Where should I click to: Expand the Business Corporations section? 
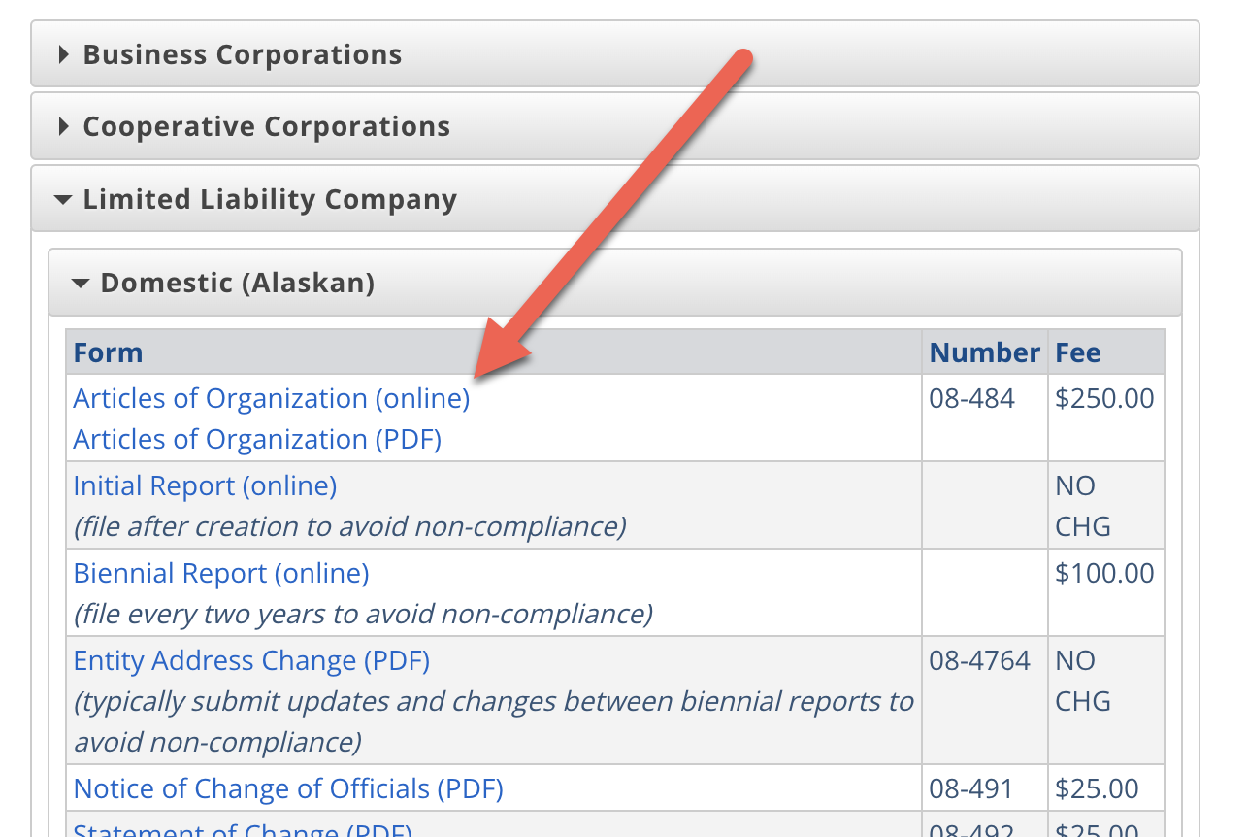pos(242,54)
